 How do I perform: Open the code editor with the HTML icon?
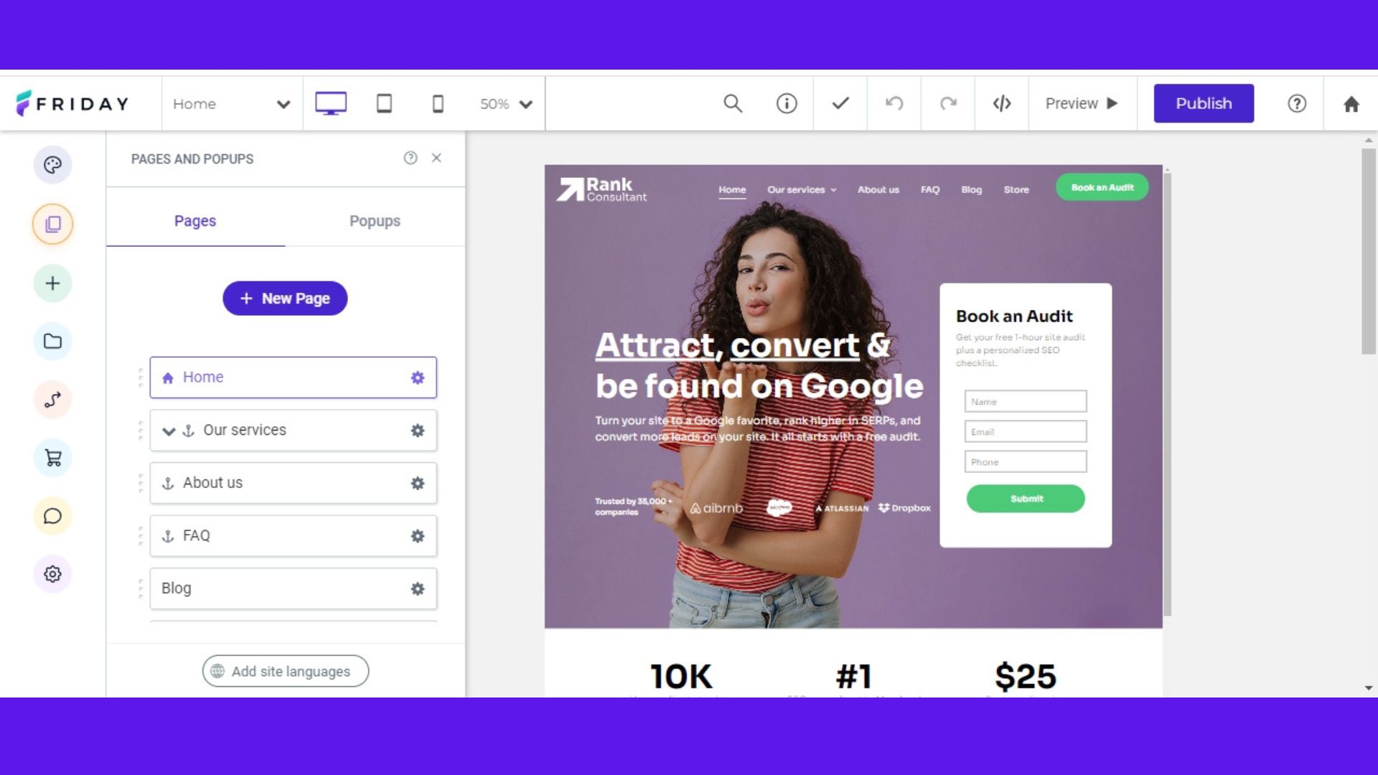[1000, 103]
